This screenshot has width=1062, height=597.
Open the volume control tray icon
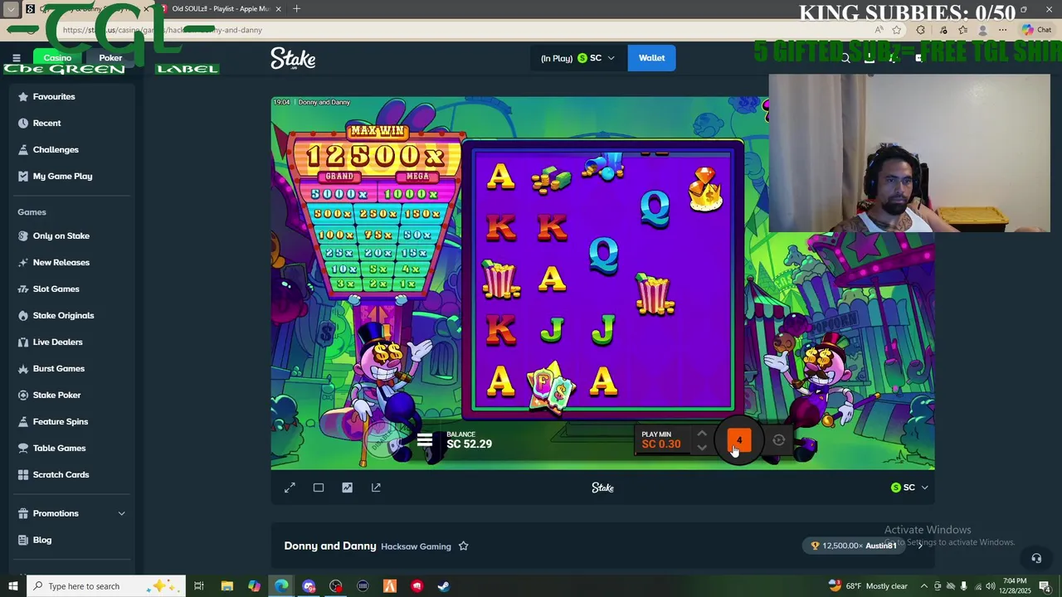pos(991,586)
